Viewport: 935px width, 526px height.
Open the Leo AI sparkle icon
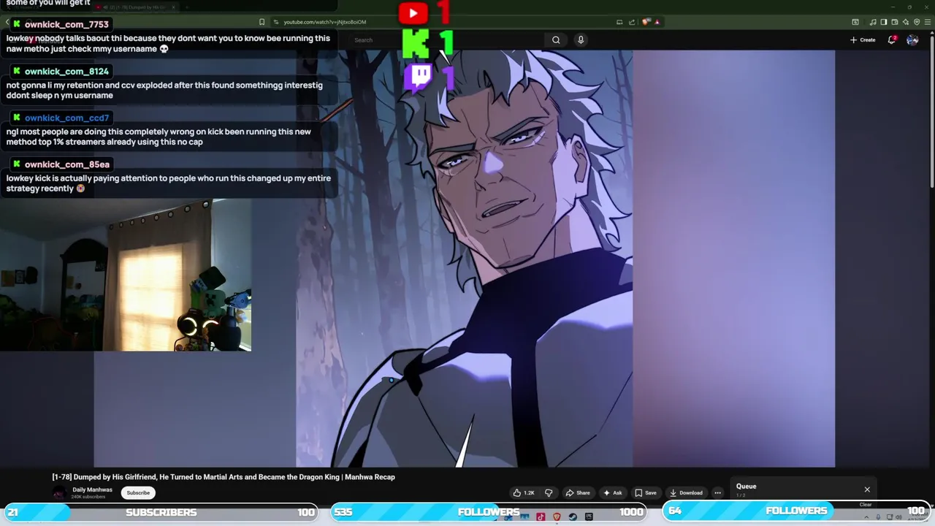(x=906, y=22)
